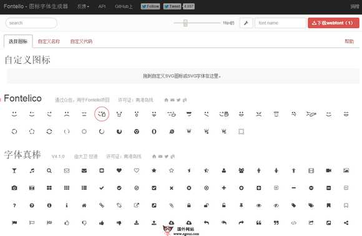This screenshot has height=236, width=362.
Task: Choose the Internet Explorer logo icon
Action: pos(172,131)
